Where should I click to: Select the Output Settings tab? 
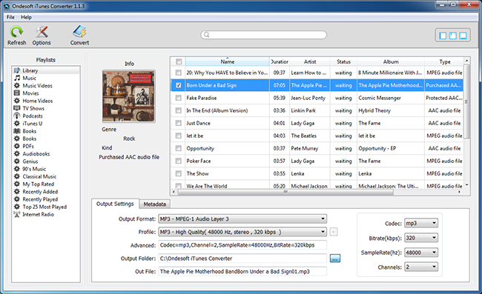115,204
